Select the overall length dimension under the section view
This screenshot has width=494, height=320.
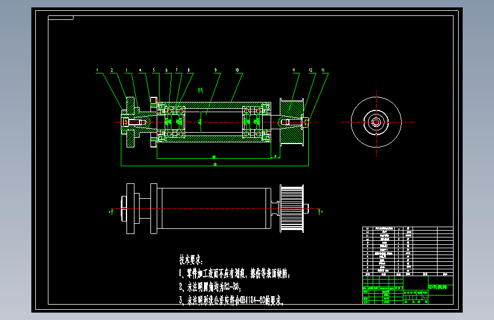215,164
